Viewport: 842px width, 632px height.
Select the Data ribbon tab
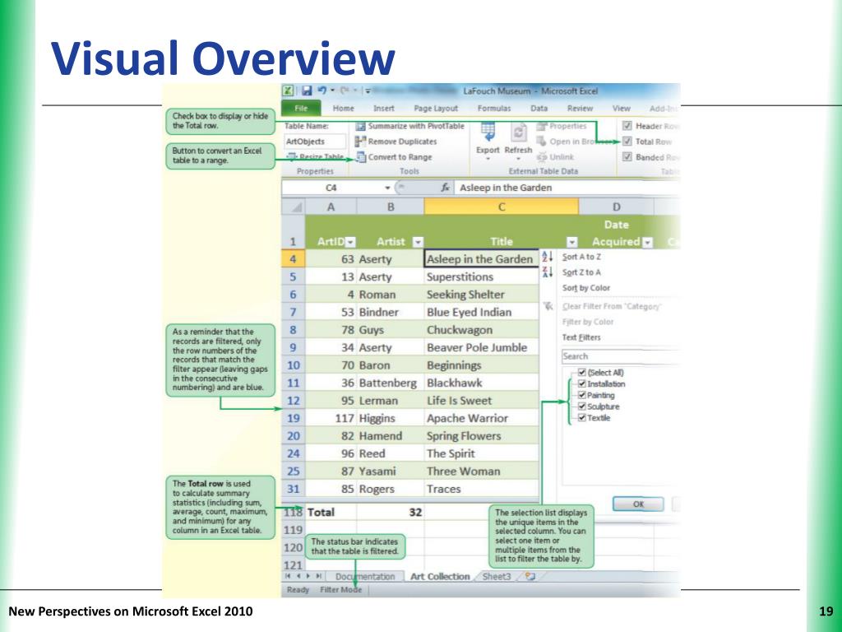click(x=539, y=108)
